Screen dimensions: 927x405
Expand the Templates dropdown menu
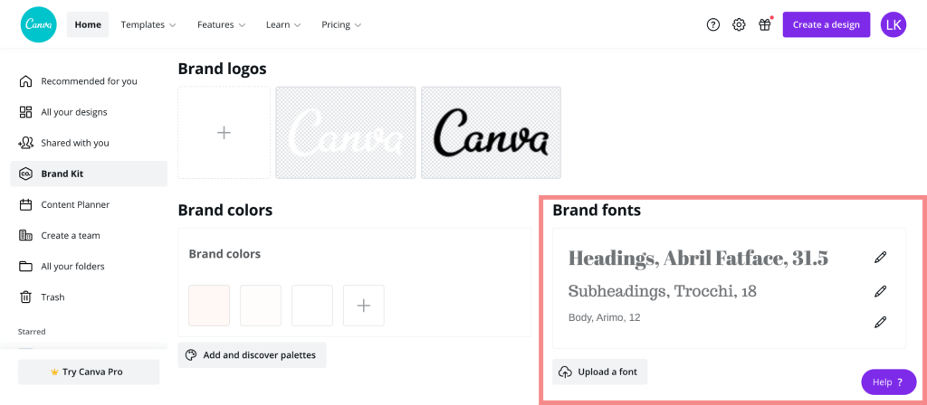[148, 24]
